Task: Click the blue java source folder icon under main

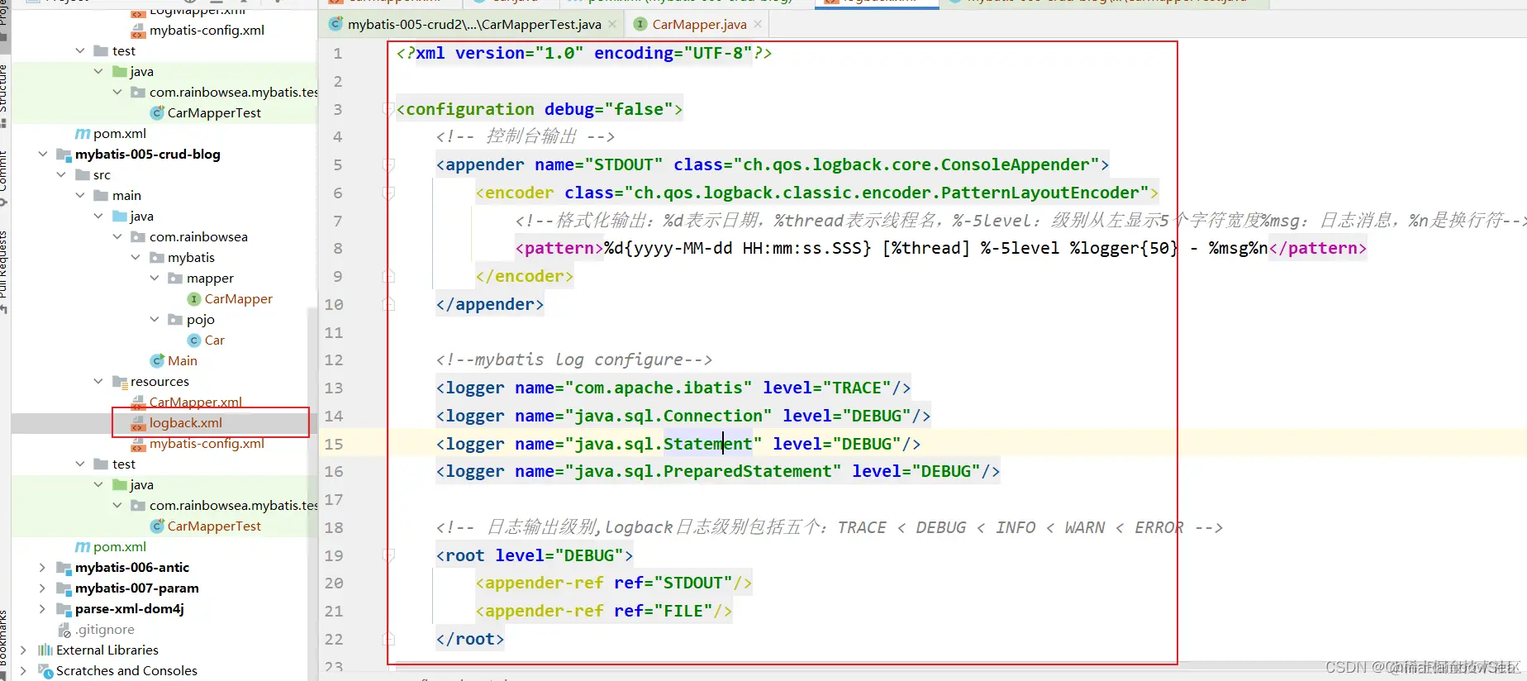Action: (x=120, y=217)
